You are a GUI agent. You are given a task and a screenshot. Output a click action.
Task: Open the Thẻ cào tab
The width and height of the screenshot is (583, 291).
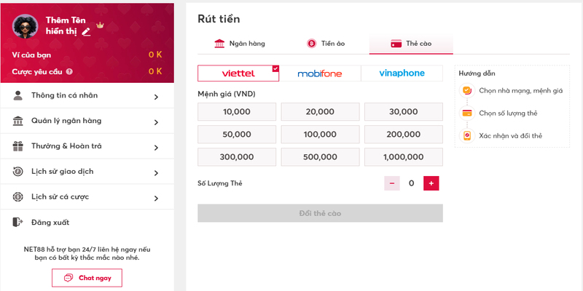[411, 44]
